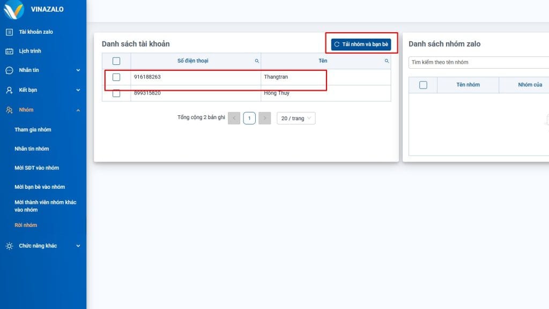Expand the Nhắn tin menu chevron
The height and width of the screenshot is (309, 549).
(x=78, y=70)
